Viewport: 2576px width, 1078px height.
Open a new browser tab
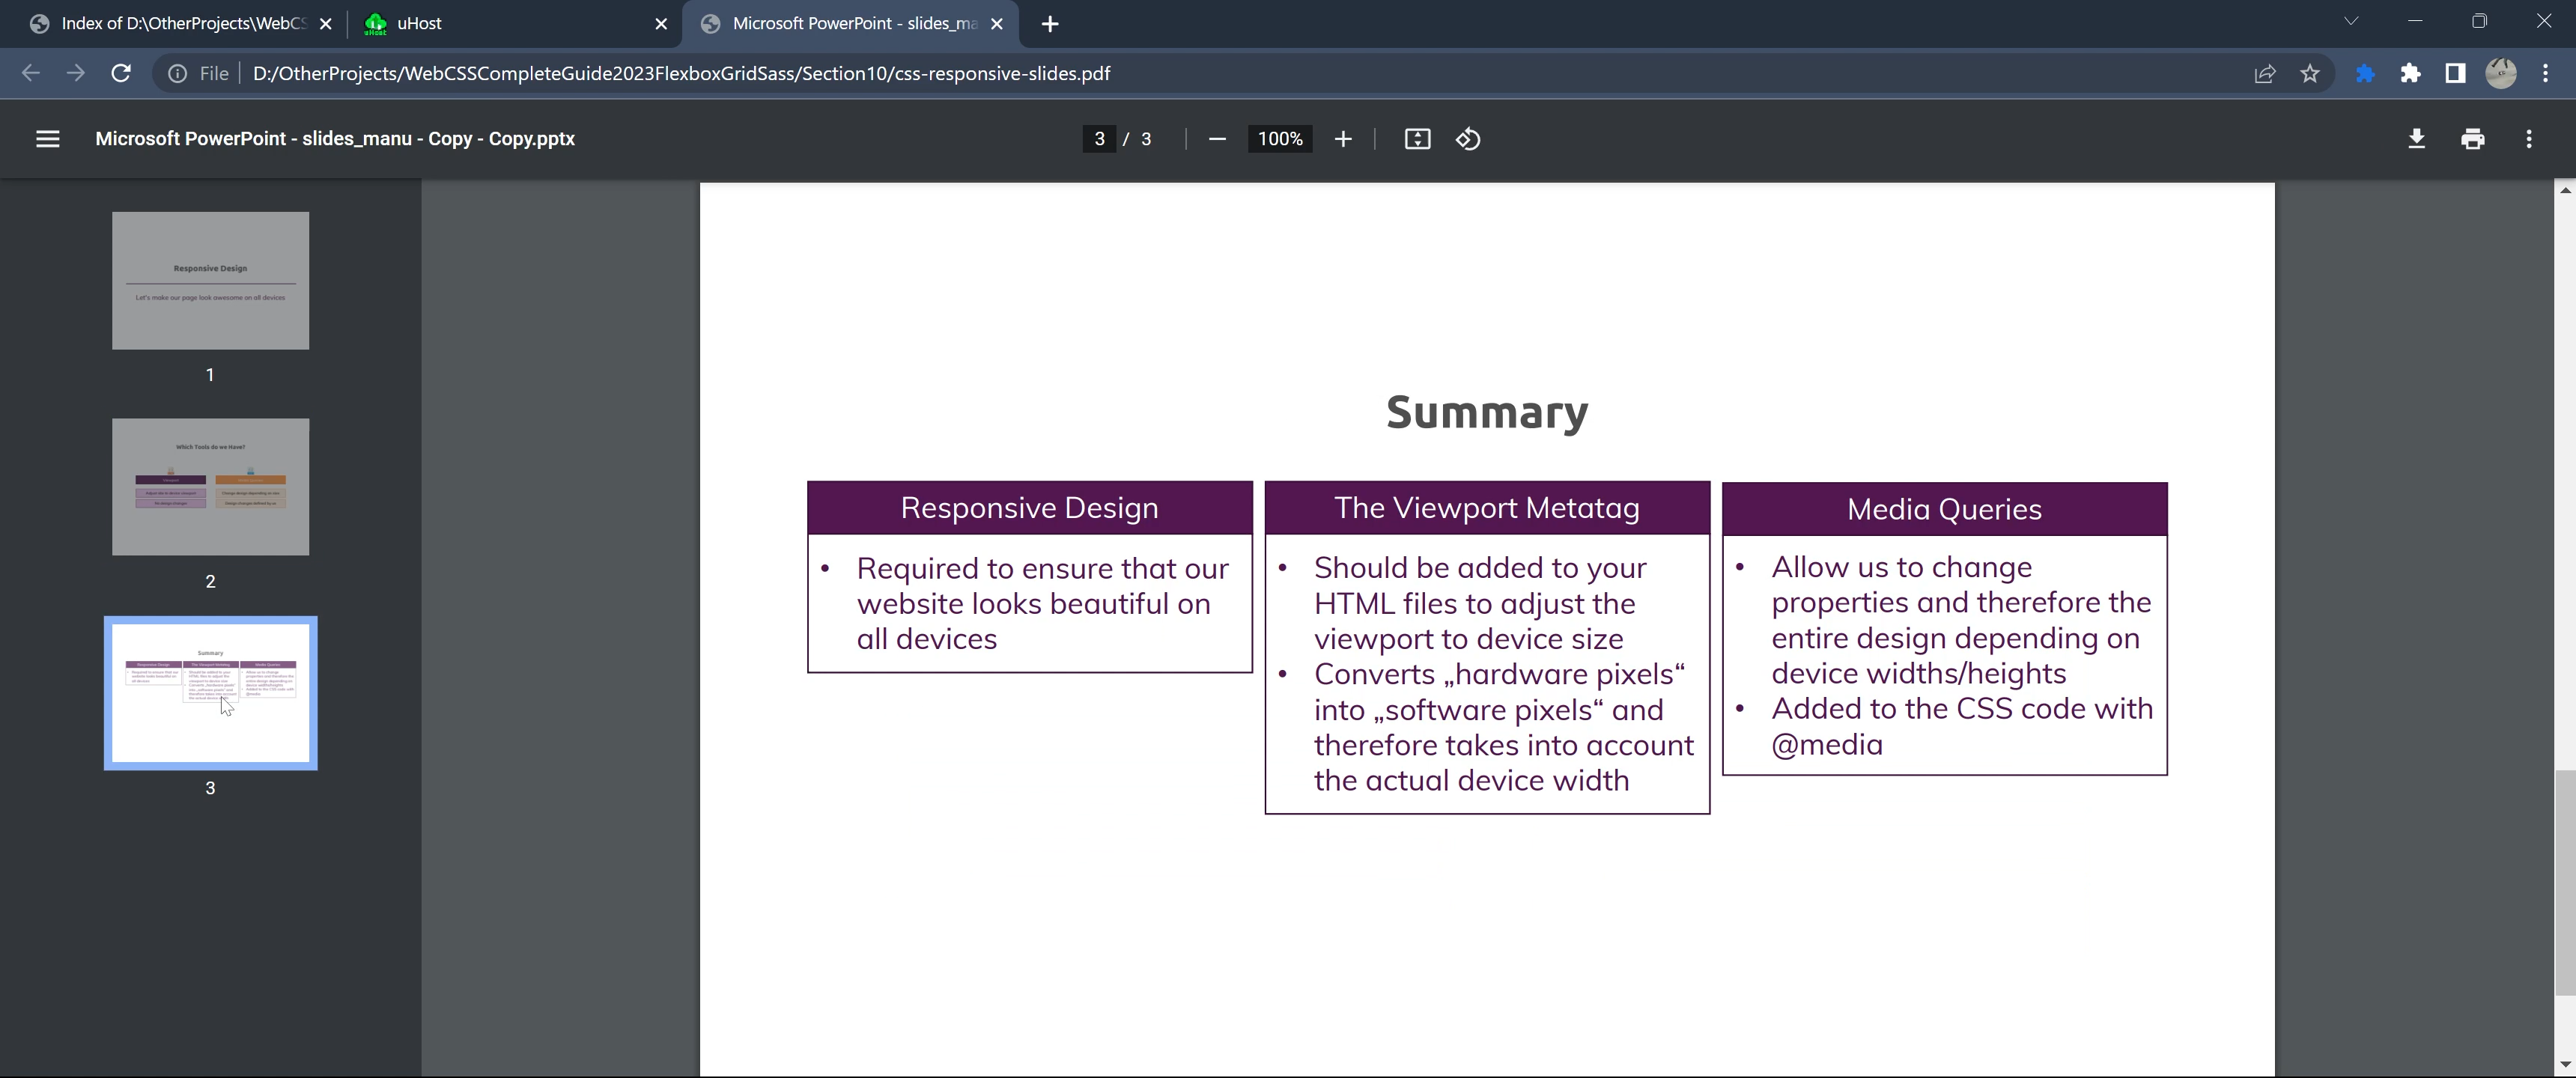[x=1049, y=24]
